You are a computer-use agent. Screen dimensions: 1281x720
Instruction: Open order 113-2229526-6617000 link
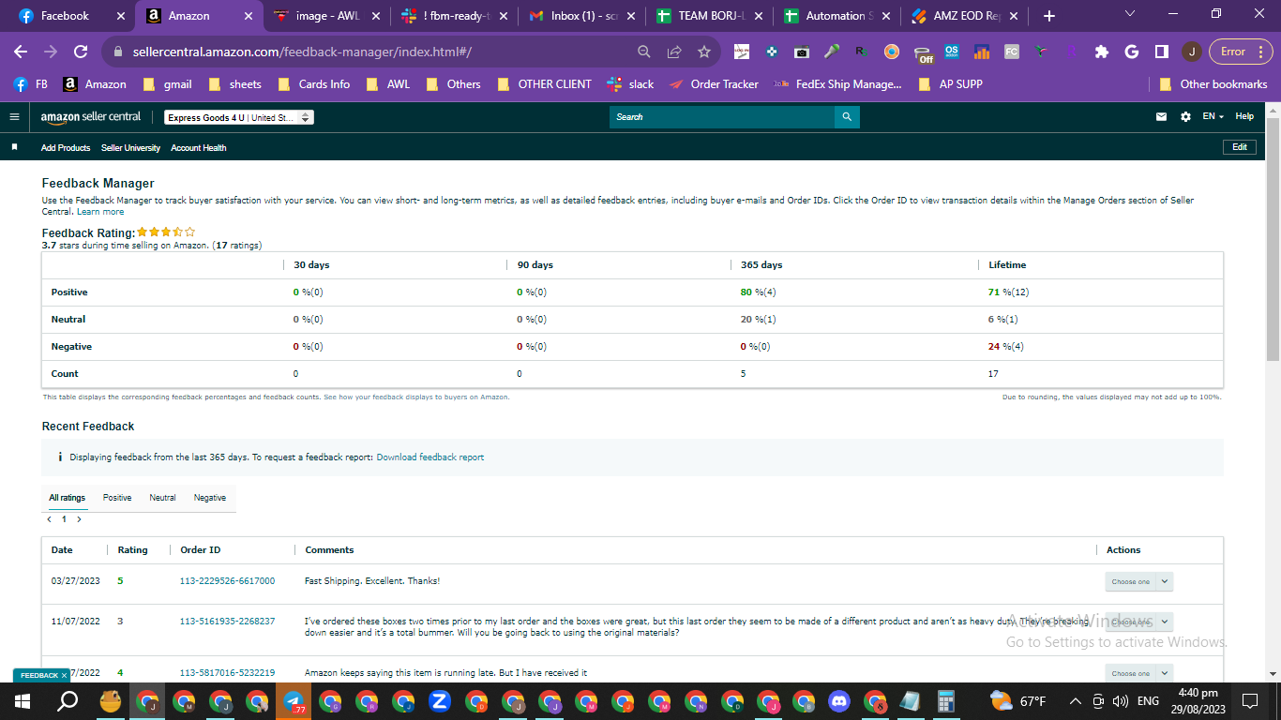tap(227, 581)
